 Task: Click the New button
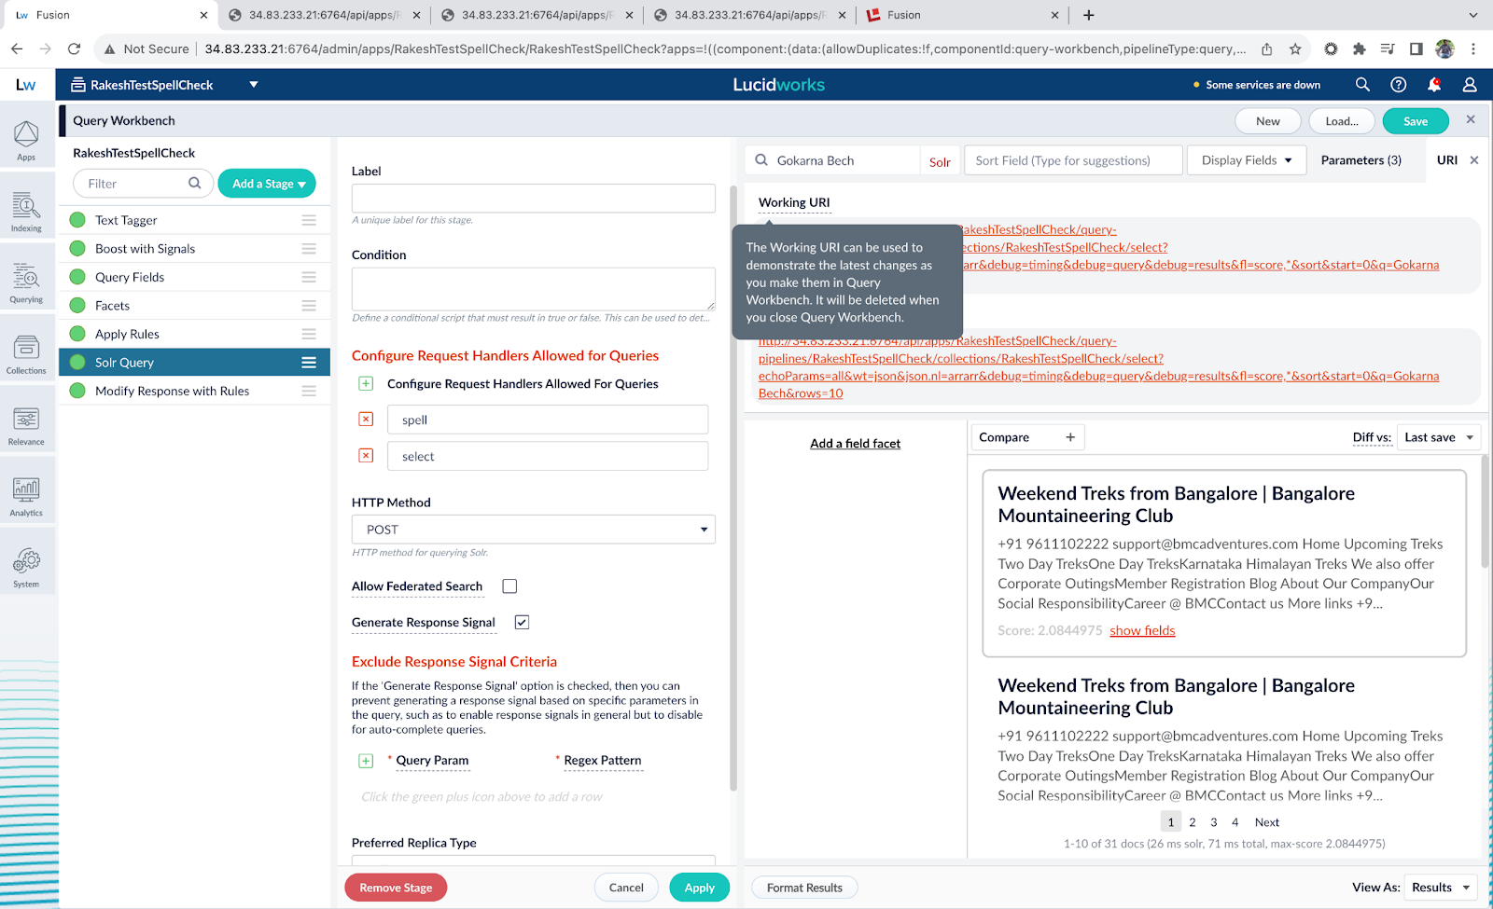(1267, 121)
